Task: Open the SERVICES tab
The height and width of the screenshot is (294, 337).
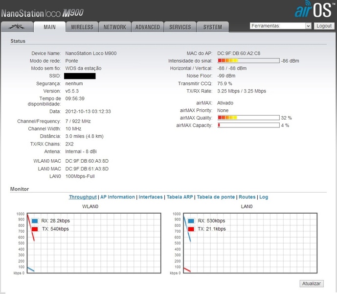Action: click(180, 27)
